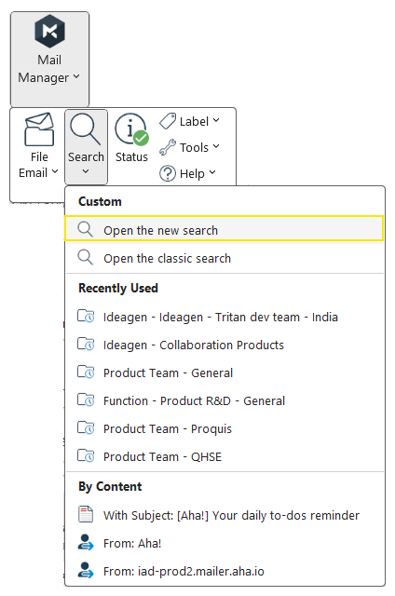
Task: Click person icon beside From: Aha!
Action: [x=86, y=542]
